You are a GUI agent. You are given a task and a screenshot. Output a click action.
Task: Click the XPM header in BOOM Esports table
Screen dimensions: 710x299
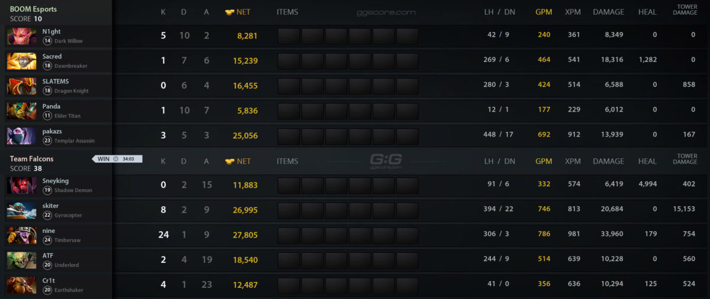[573, 12]
